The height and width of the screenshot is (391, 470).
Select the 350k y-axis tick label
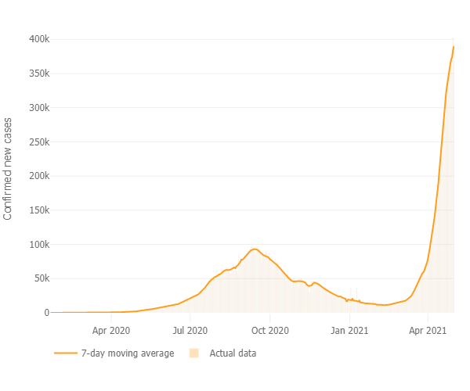pyautogui.click(x=38, y=74)
